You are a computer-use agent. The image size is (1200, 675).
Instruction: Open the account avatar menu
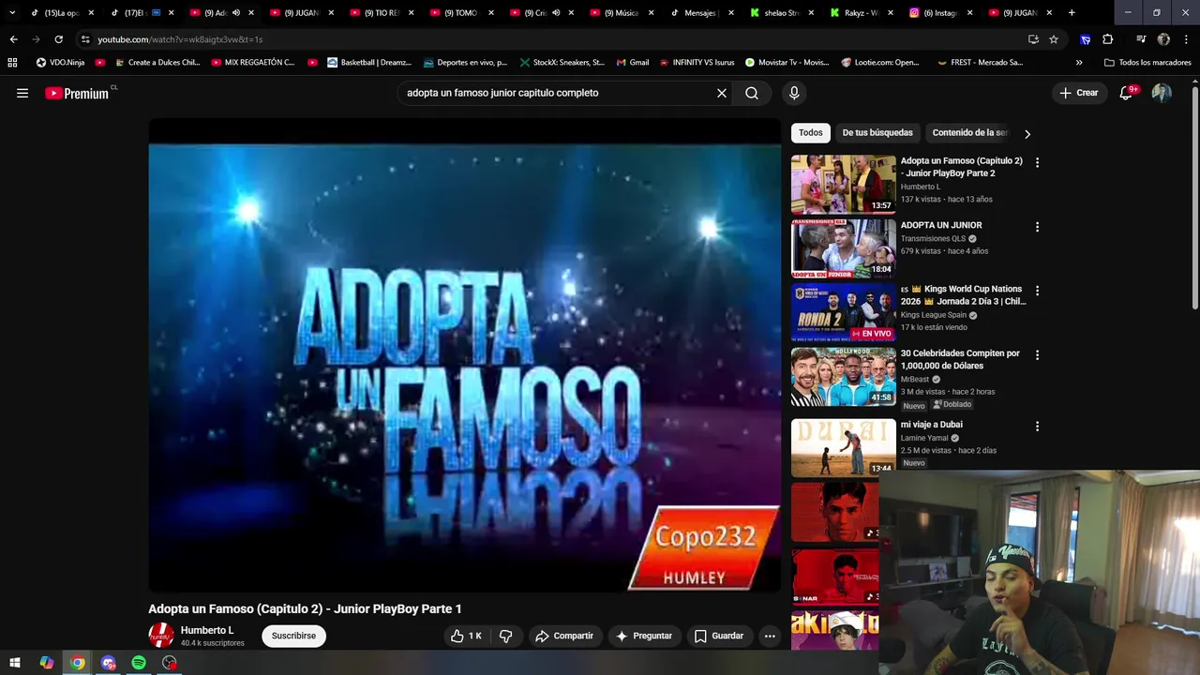1162,93
